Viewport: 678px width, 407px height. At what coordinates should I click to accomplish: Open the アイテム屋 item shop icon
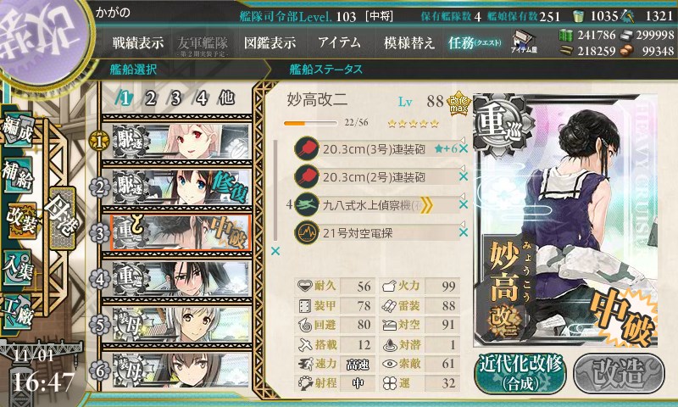point(524,42)
